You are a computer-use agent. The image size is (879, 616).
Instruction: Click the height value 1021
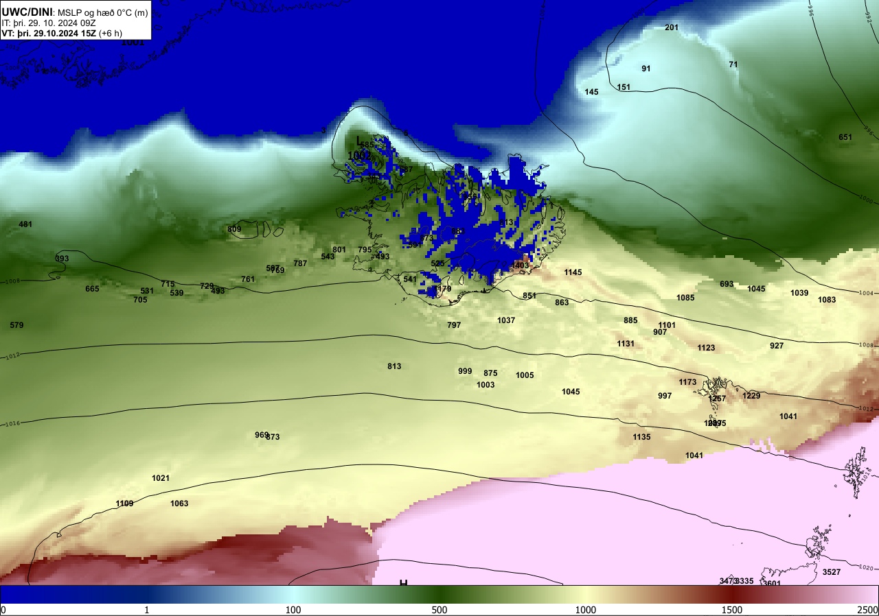pyautogui.click(x=161, y=478)
